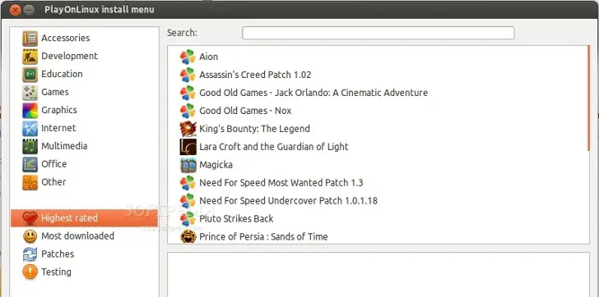The width and height of the screenshot is (599, 297).
Task: Show Most downloaded programs
Action: click(77, 236)
